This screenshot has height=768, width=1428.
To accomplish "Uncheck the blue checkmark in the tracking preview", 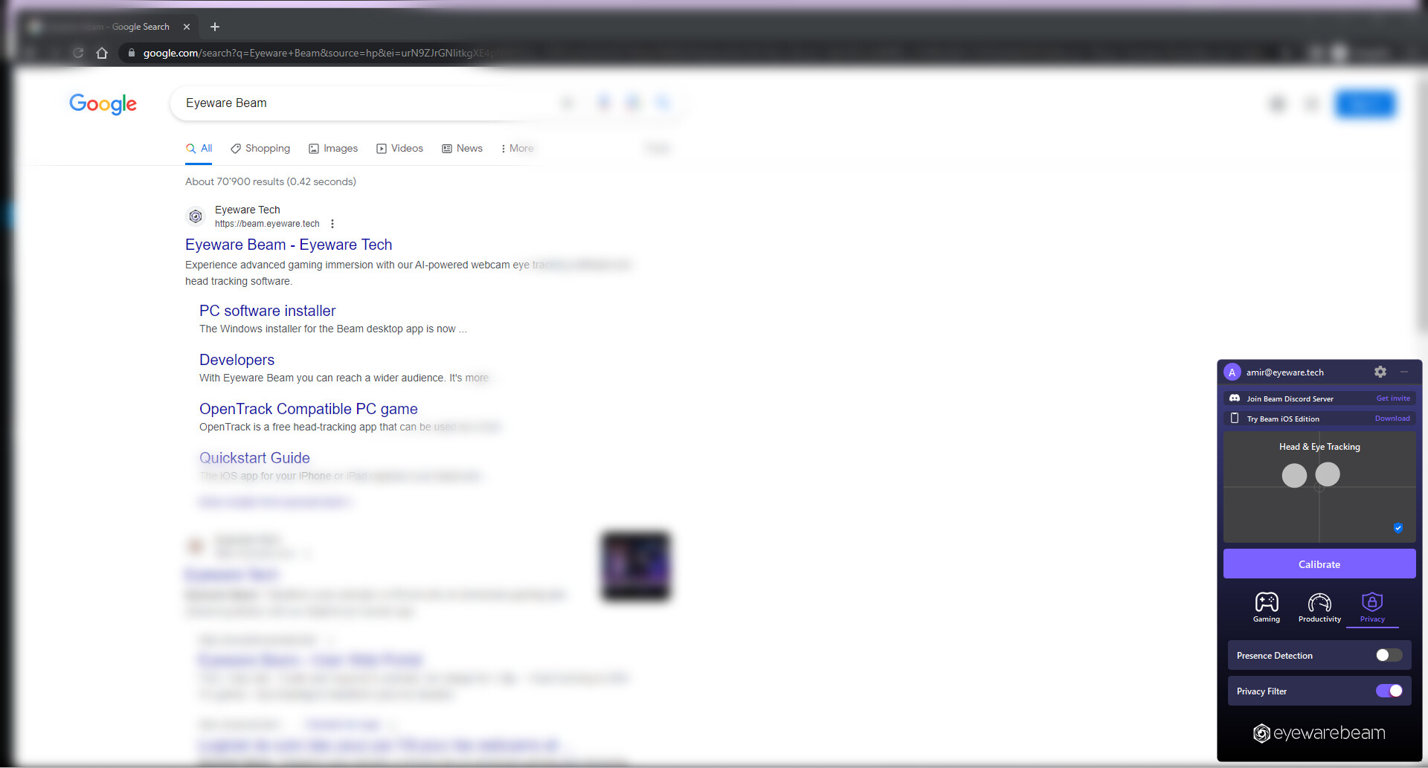I will pyautogui.click(x=1398, y=527).
